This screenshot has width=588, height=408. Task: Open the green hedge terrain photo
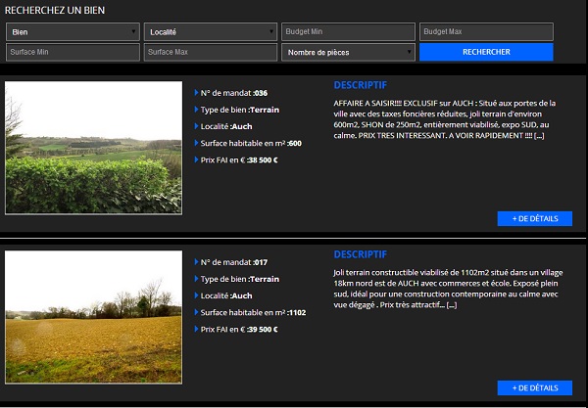pyautogui.click(x=93, y=148)
